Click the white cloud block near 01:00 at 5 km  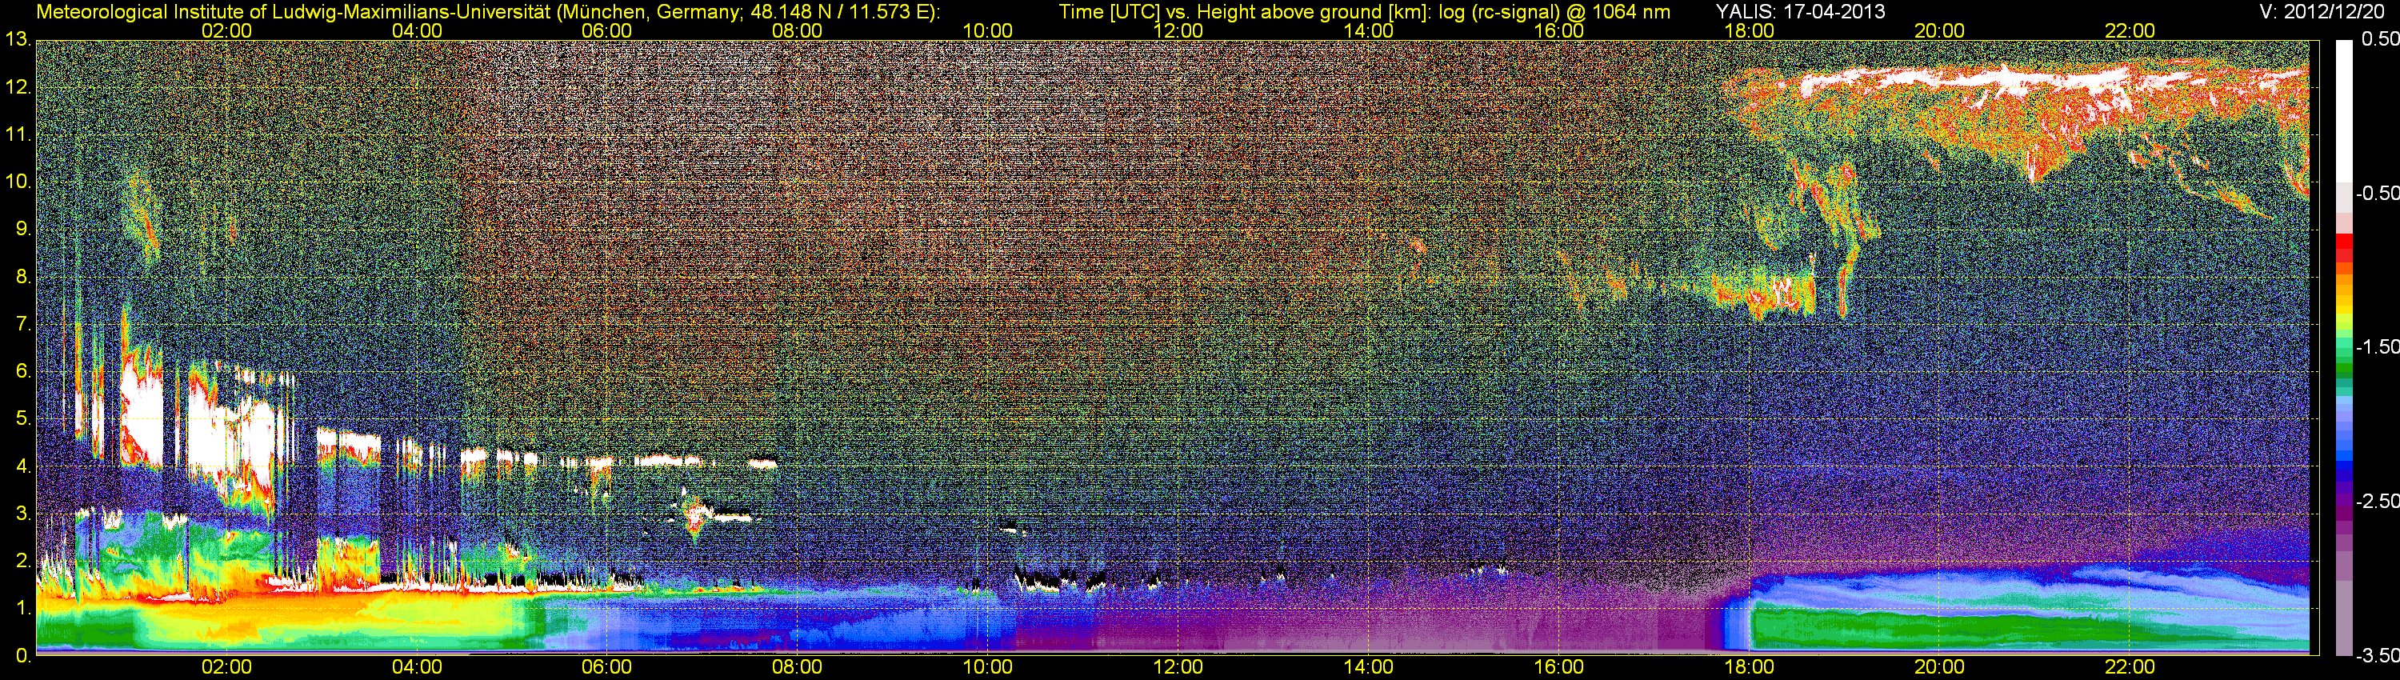pyautogui.click(x=142, y=419)
